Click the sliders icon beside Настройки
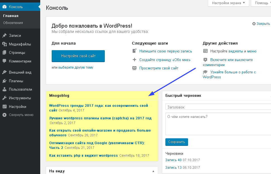271x174 pixels. (4, 107)
